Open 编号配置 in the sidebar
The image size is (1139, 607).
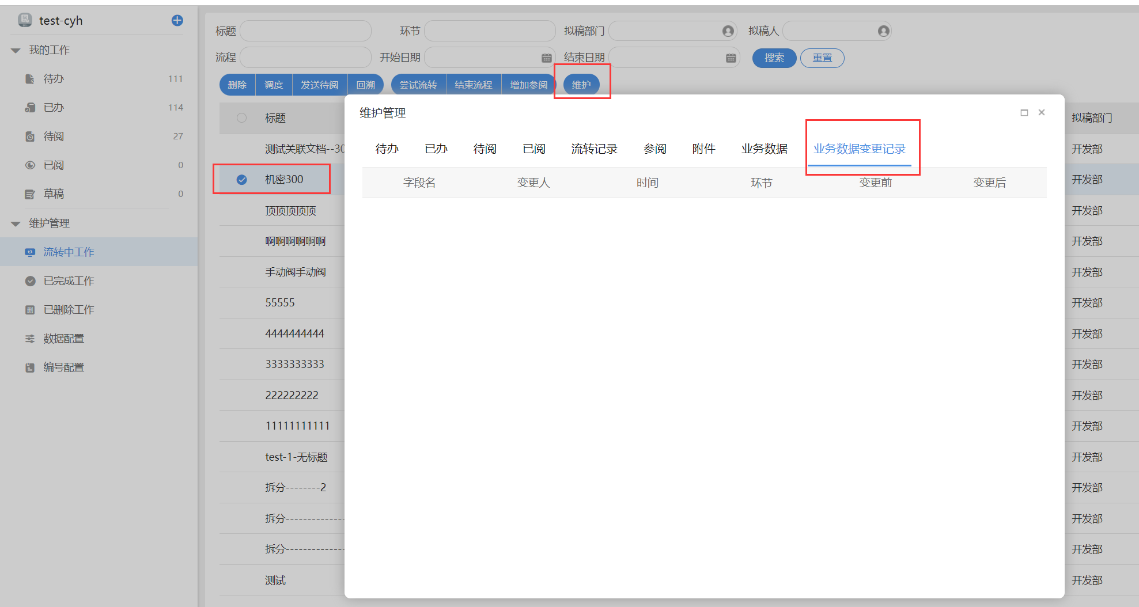tap(99, 367)
